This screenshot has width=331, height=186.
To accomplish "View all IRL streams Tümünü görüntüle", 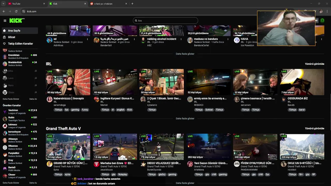I will pyautogui.click(x=314, y=64).
